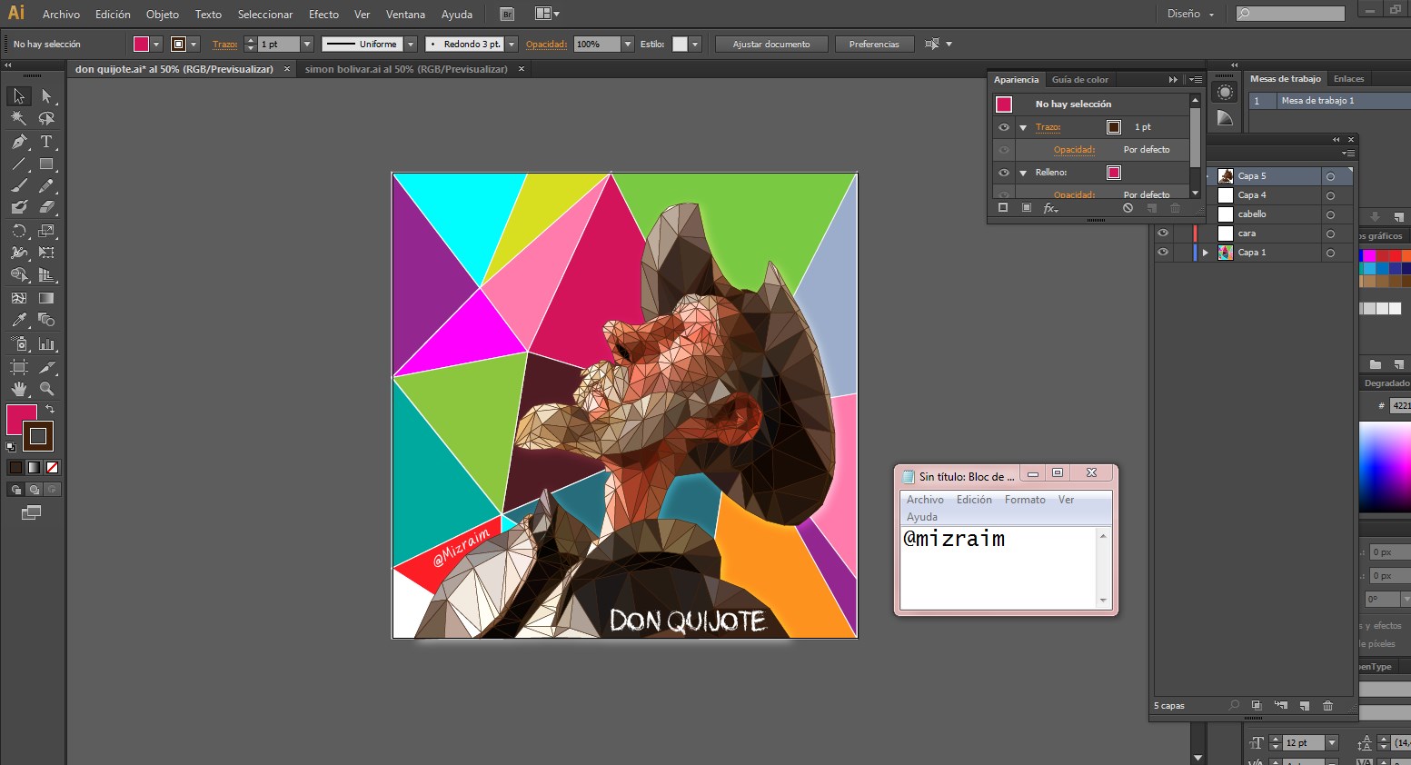Swap fill and stroke colors arrow
Screen dimensions: 1411x765
coord(50,410)
